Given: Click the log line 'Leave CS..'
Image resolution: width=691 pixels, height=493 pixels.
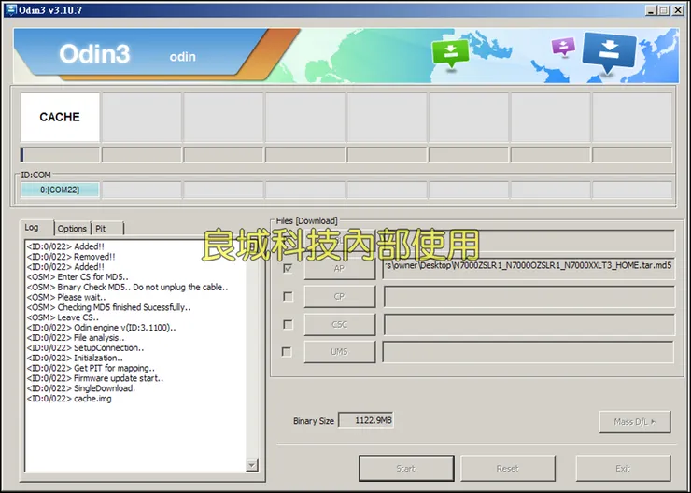Looking at the screenshot, I should point(63,317).
